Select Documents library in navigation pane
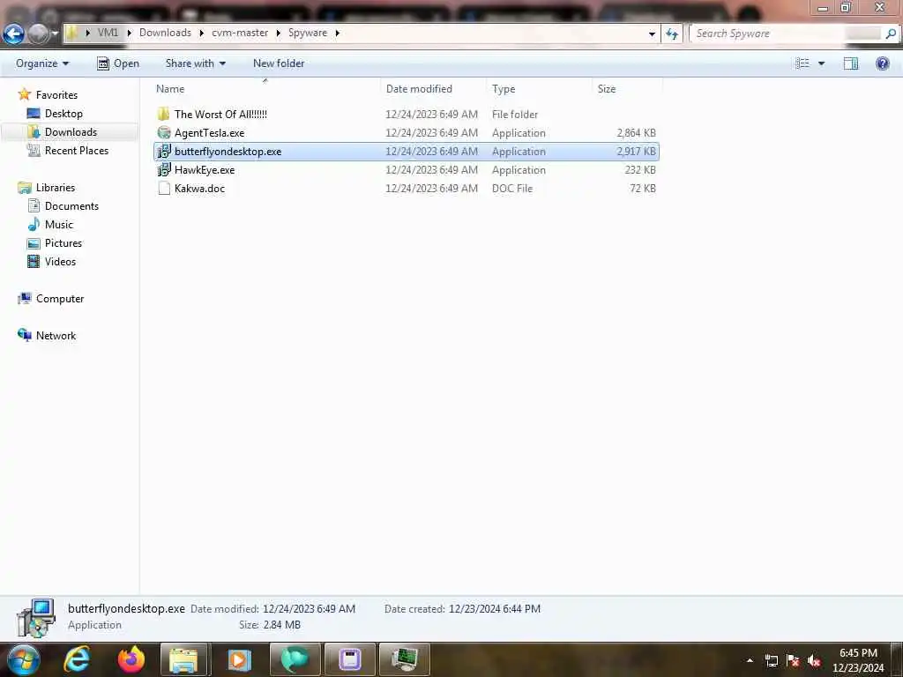Viewport: 903px width, 677px height. 71,206
